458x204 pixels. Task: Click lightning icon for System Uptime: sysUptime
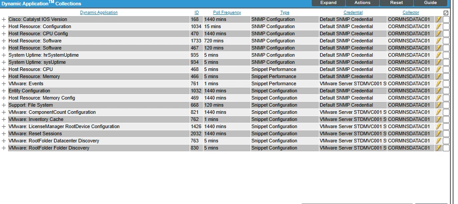tap(438, 62)
